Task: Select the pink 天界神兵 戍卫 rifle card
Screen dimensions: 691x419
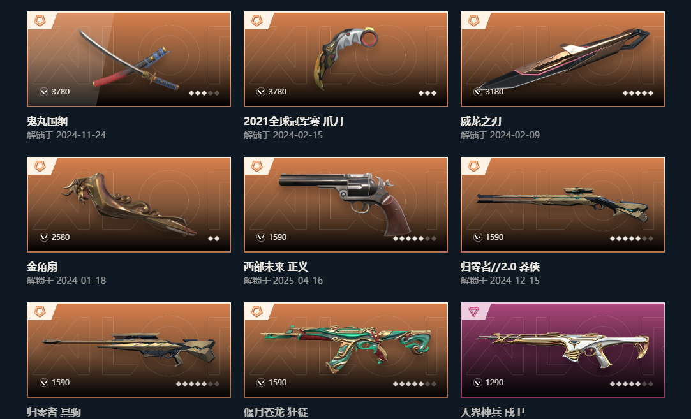Action: pyautogui.click(x=563, y=350)
